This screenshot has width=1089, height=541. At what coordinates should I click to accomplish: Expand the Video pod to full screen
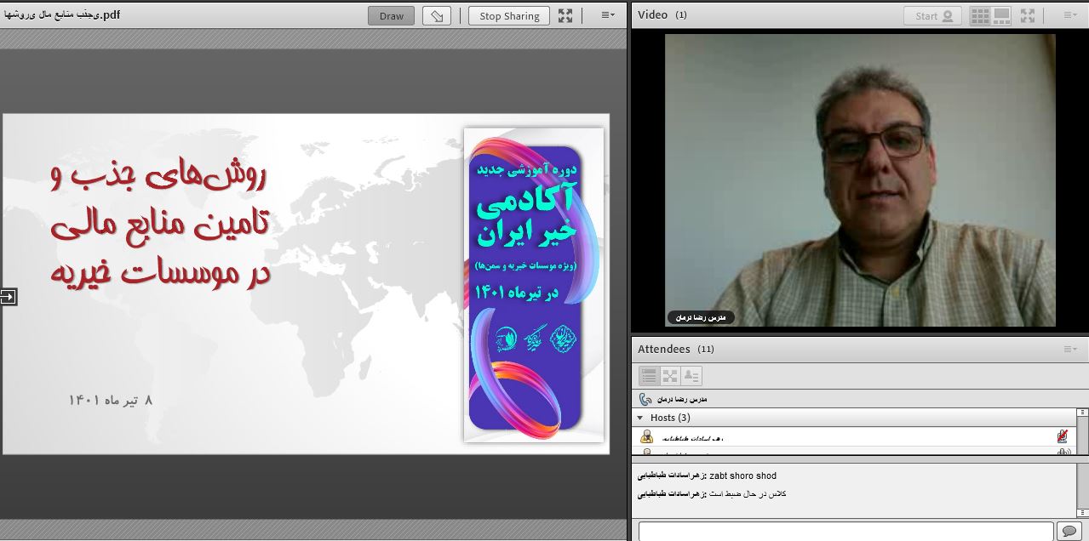pyautogui.click(x=1028, y=14)
